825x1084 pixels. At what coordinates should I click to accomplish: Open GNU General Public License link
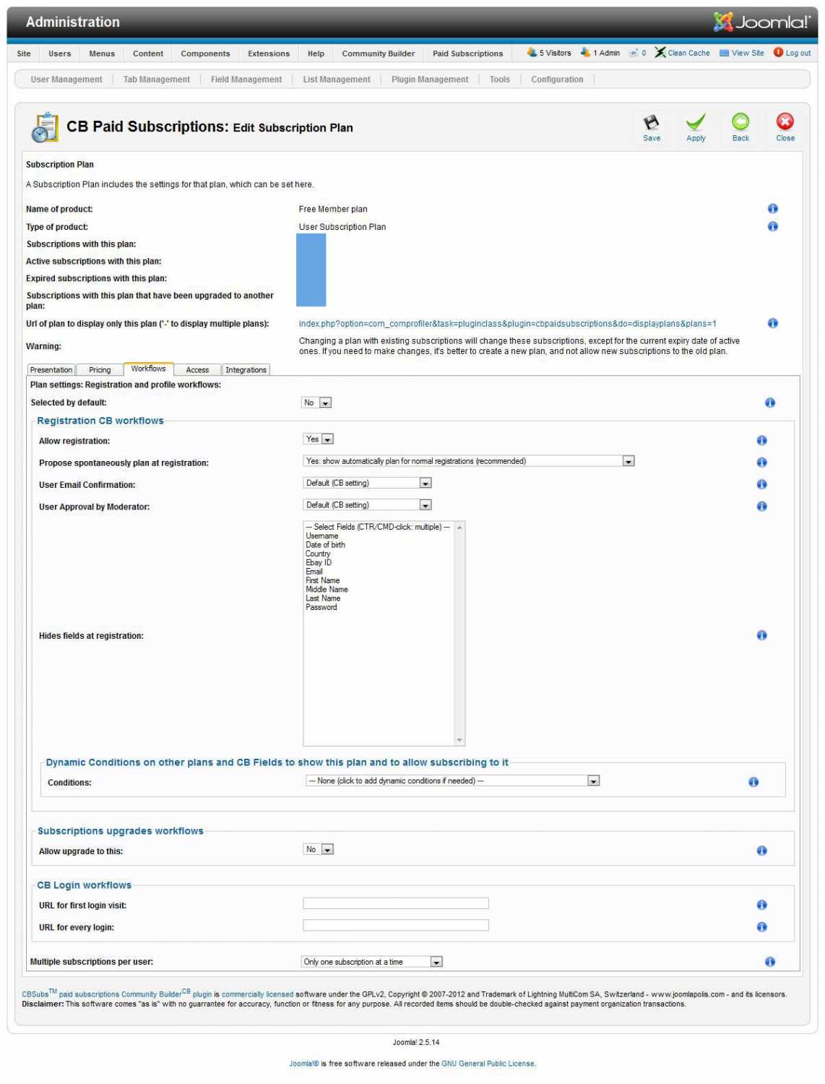click(x=488, y=1064)
